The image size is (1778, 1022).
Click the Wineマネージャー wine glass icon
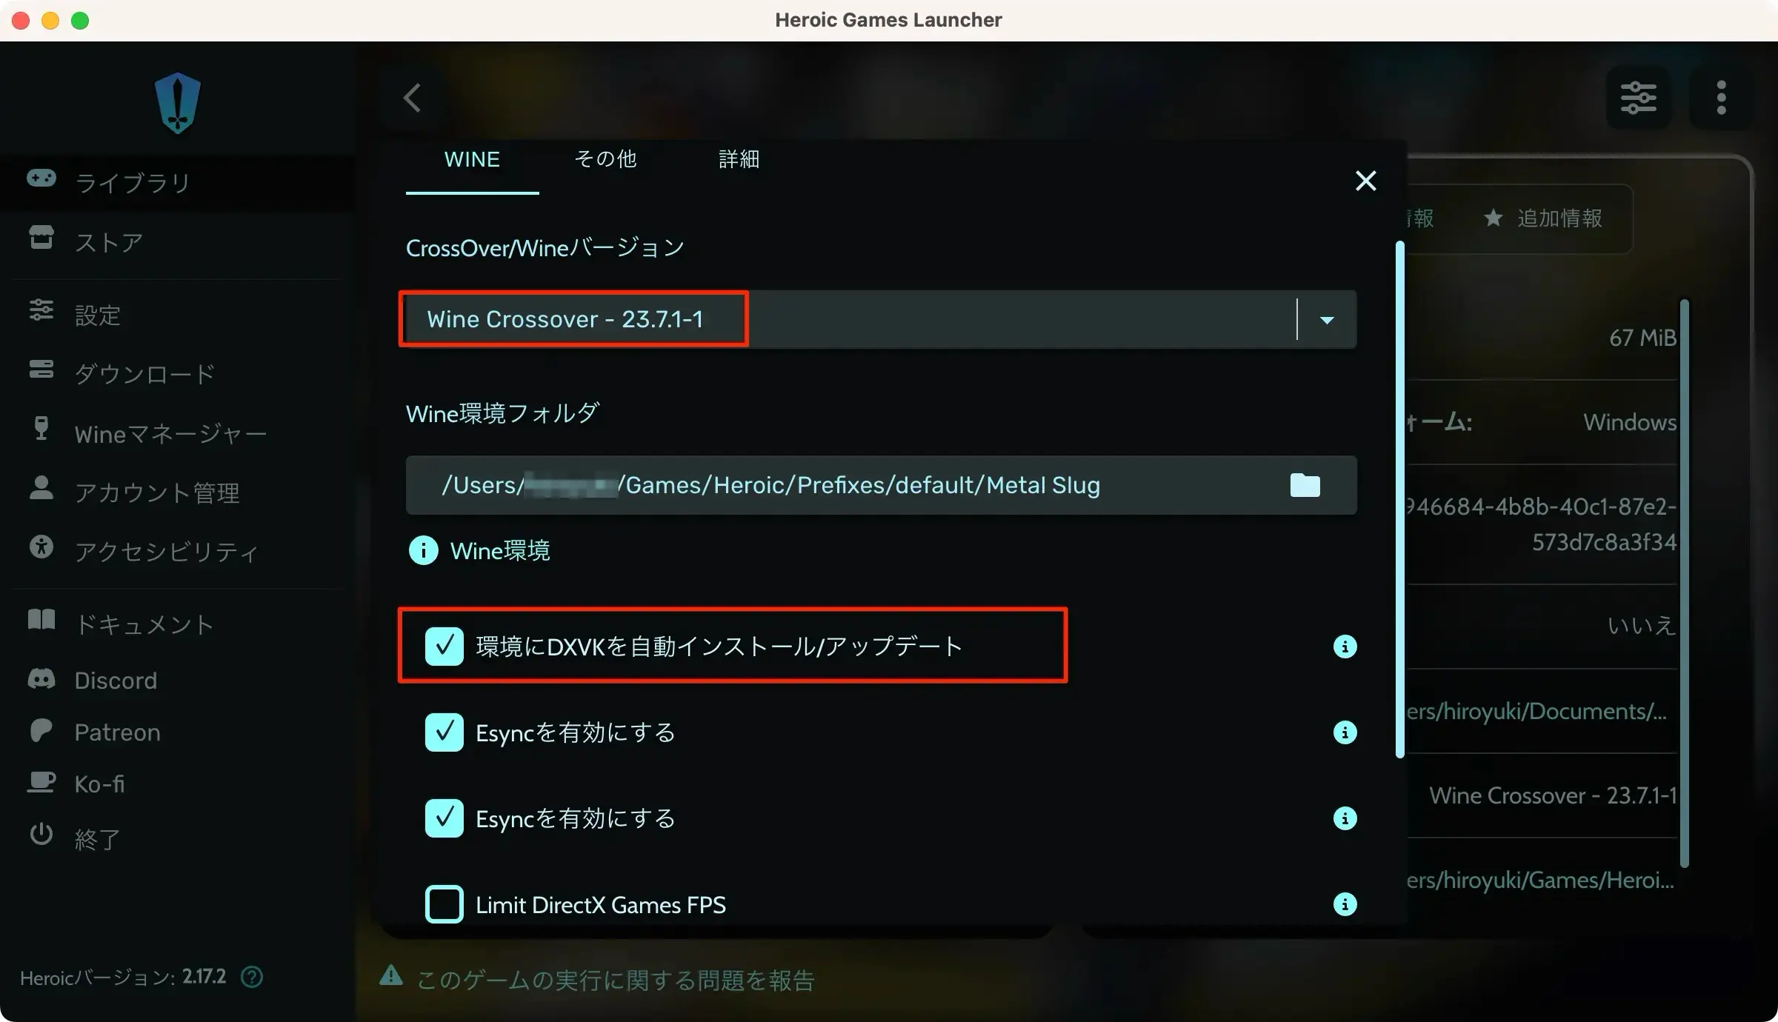[x=41, y=428]
